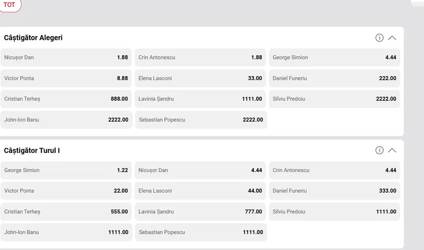Image resolution: width=424 pixels, height=250 pixels.
Task: Select George Simion at 4.44 election winner
Action: pos(334,57)
